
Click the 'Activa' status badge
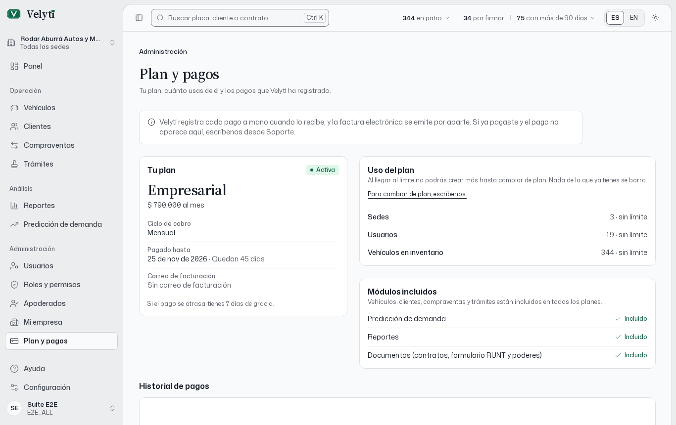(323, 170)
